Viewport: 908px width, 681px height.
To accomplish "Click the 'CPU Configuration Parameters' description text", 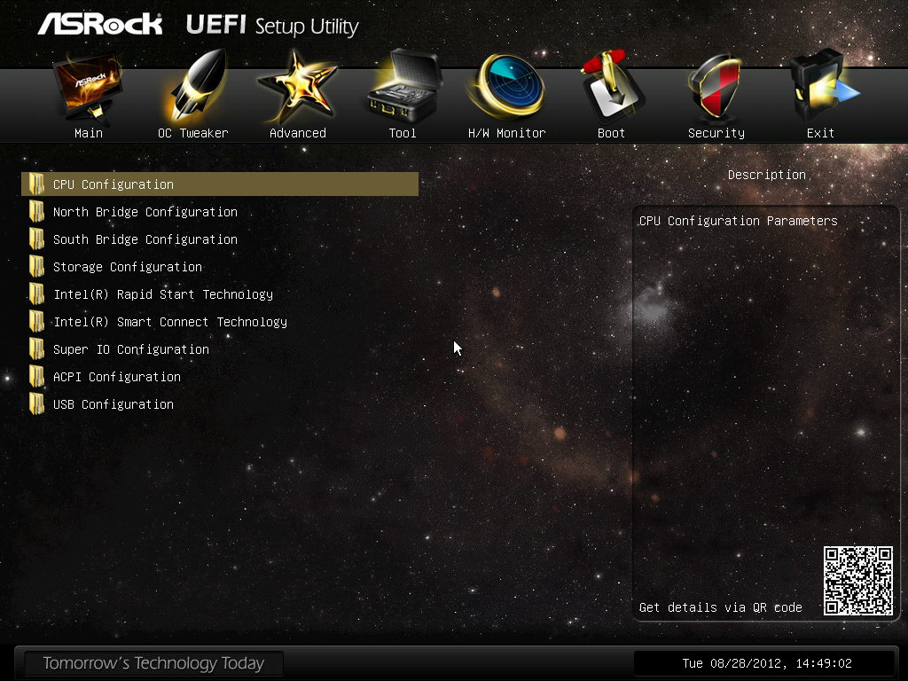I will tap(739, 221).
